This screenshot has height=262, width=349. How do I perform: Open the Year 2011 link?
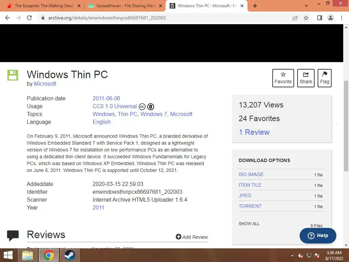[x=98, y=207]
